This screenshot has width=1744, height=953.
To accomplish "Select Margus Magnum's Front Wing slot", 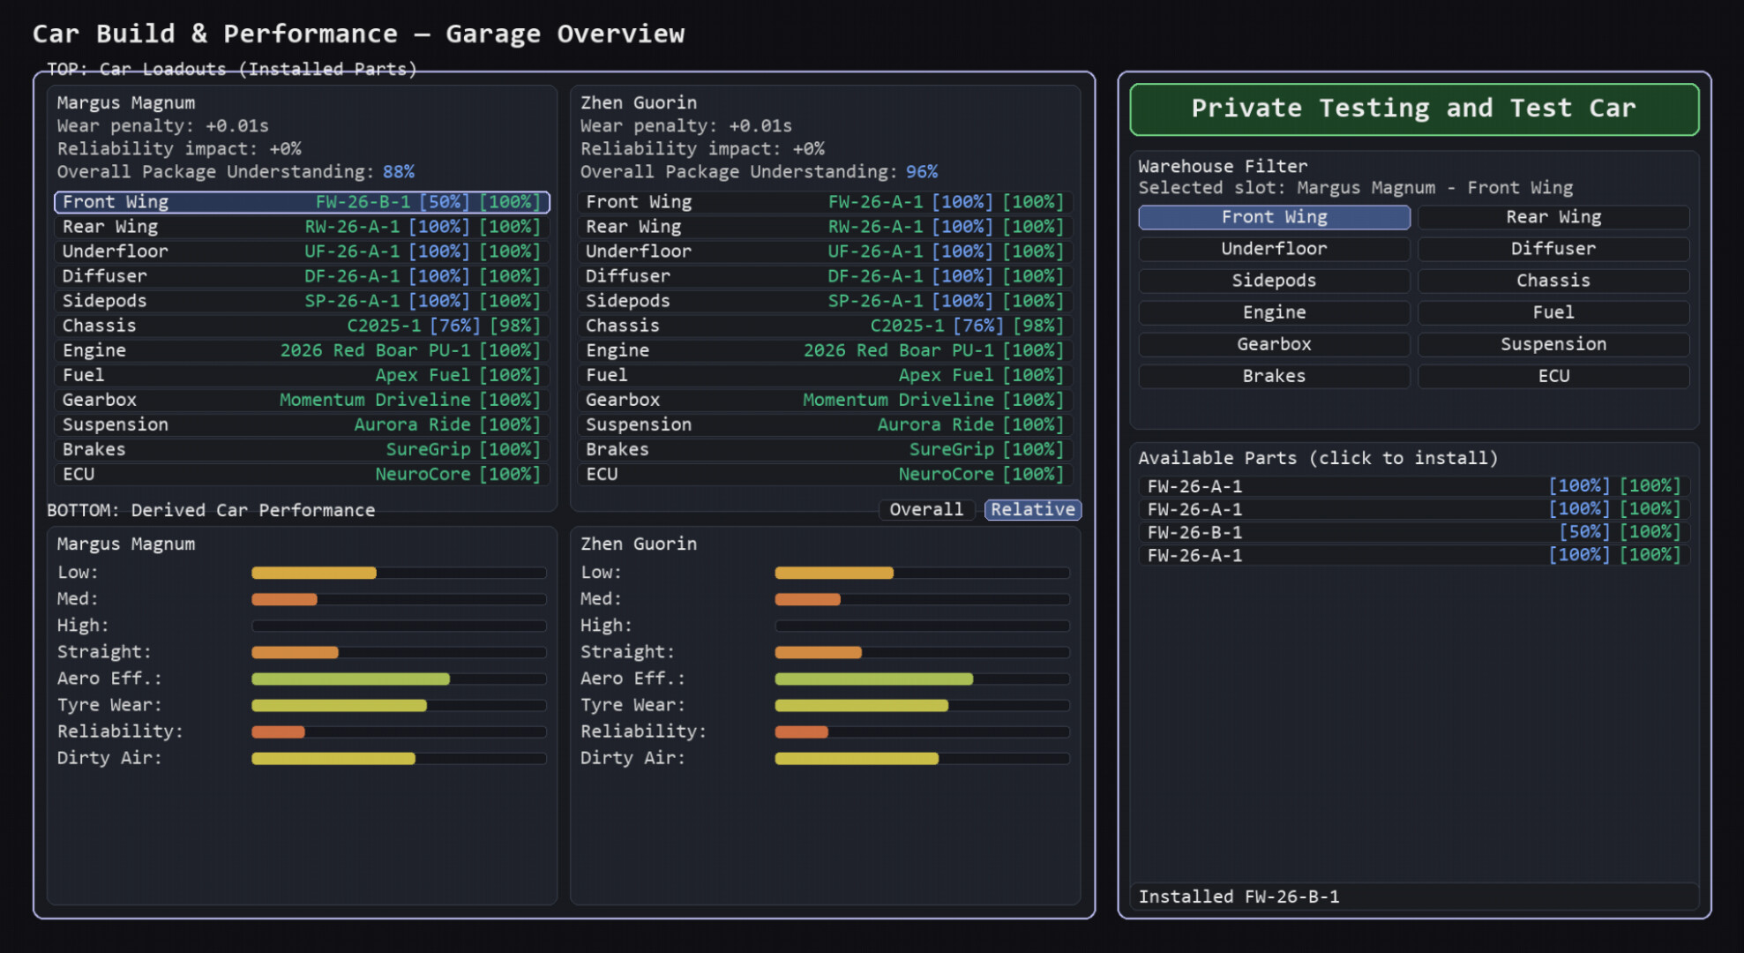I will pos(302,201).
